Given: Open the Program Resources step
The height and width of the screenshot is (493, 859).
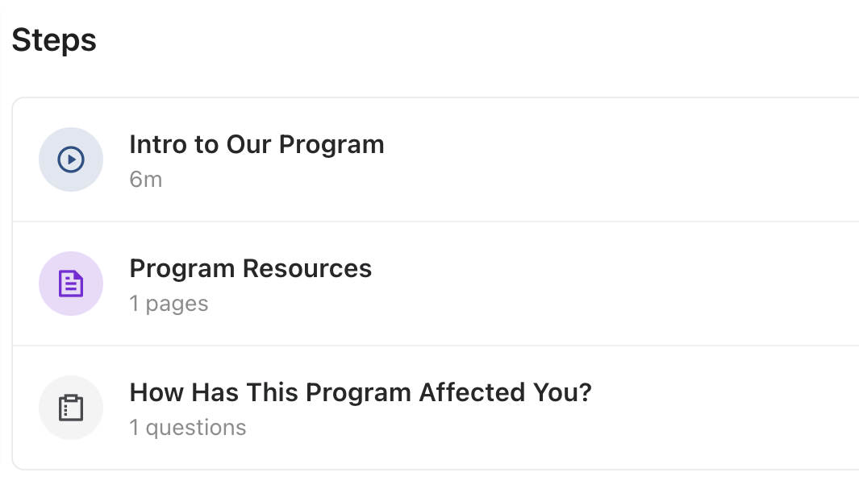Looking at the screenshot, I should click(250, 269).
